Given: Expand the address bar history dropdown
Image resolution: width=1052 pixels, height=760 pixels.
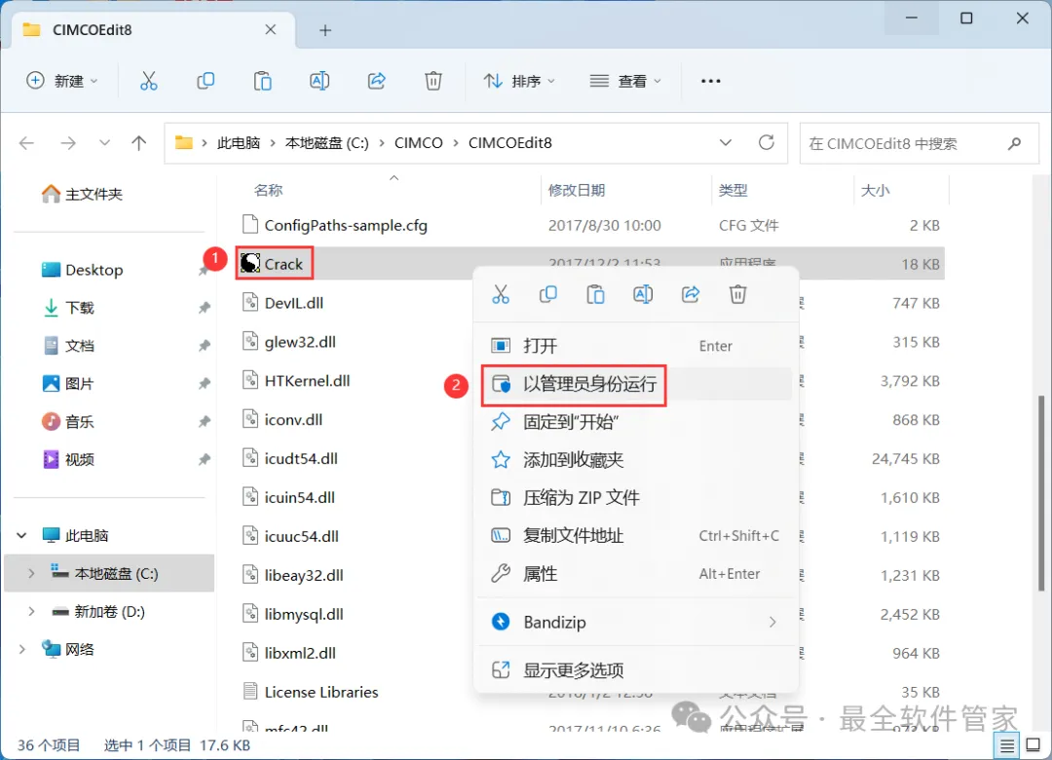Looking at the screenshot, I should pyautogui.click(x=726, y=143).
